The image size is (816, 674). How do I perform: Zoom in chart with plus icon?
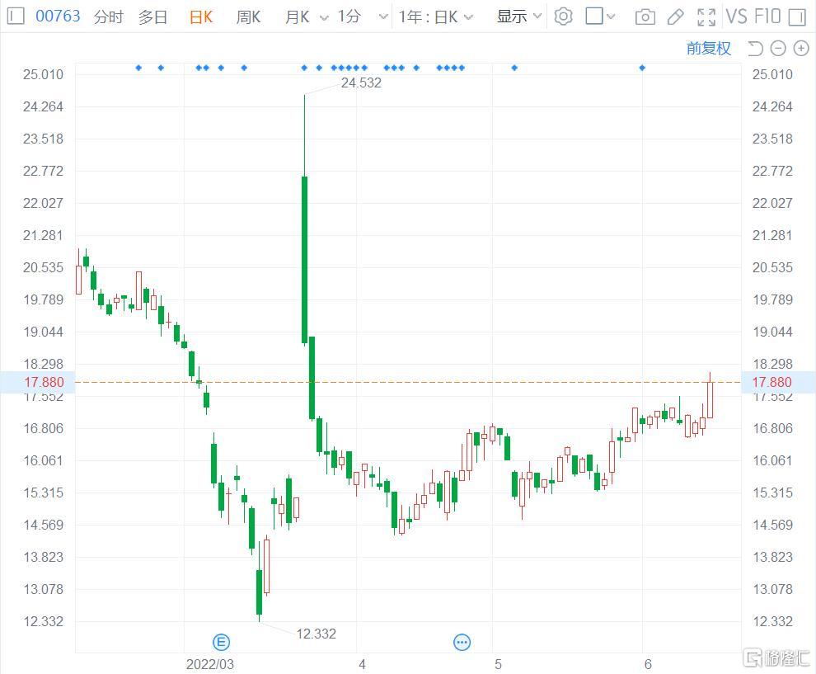coord(800,49)
